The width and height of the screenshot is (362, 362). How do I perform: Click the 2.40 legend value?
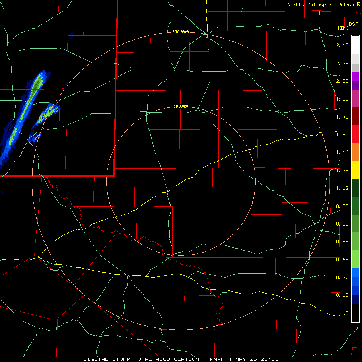point(342,45)
